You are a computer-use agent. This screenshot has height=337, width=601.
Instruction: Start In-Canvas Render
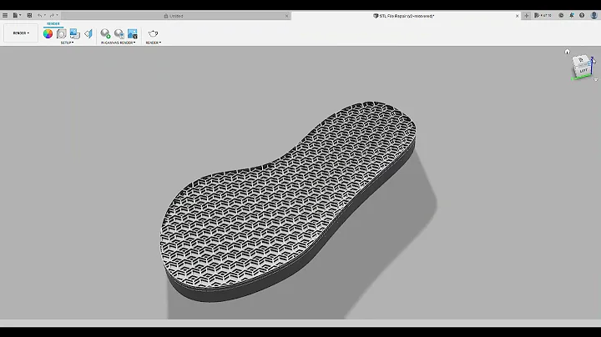(x=105, y=33)
